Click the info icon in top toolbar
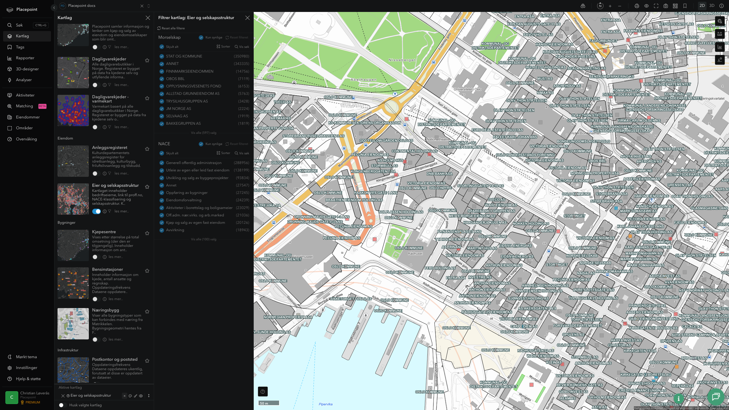729x410 pixels. coord(721,6)
